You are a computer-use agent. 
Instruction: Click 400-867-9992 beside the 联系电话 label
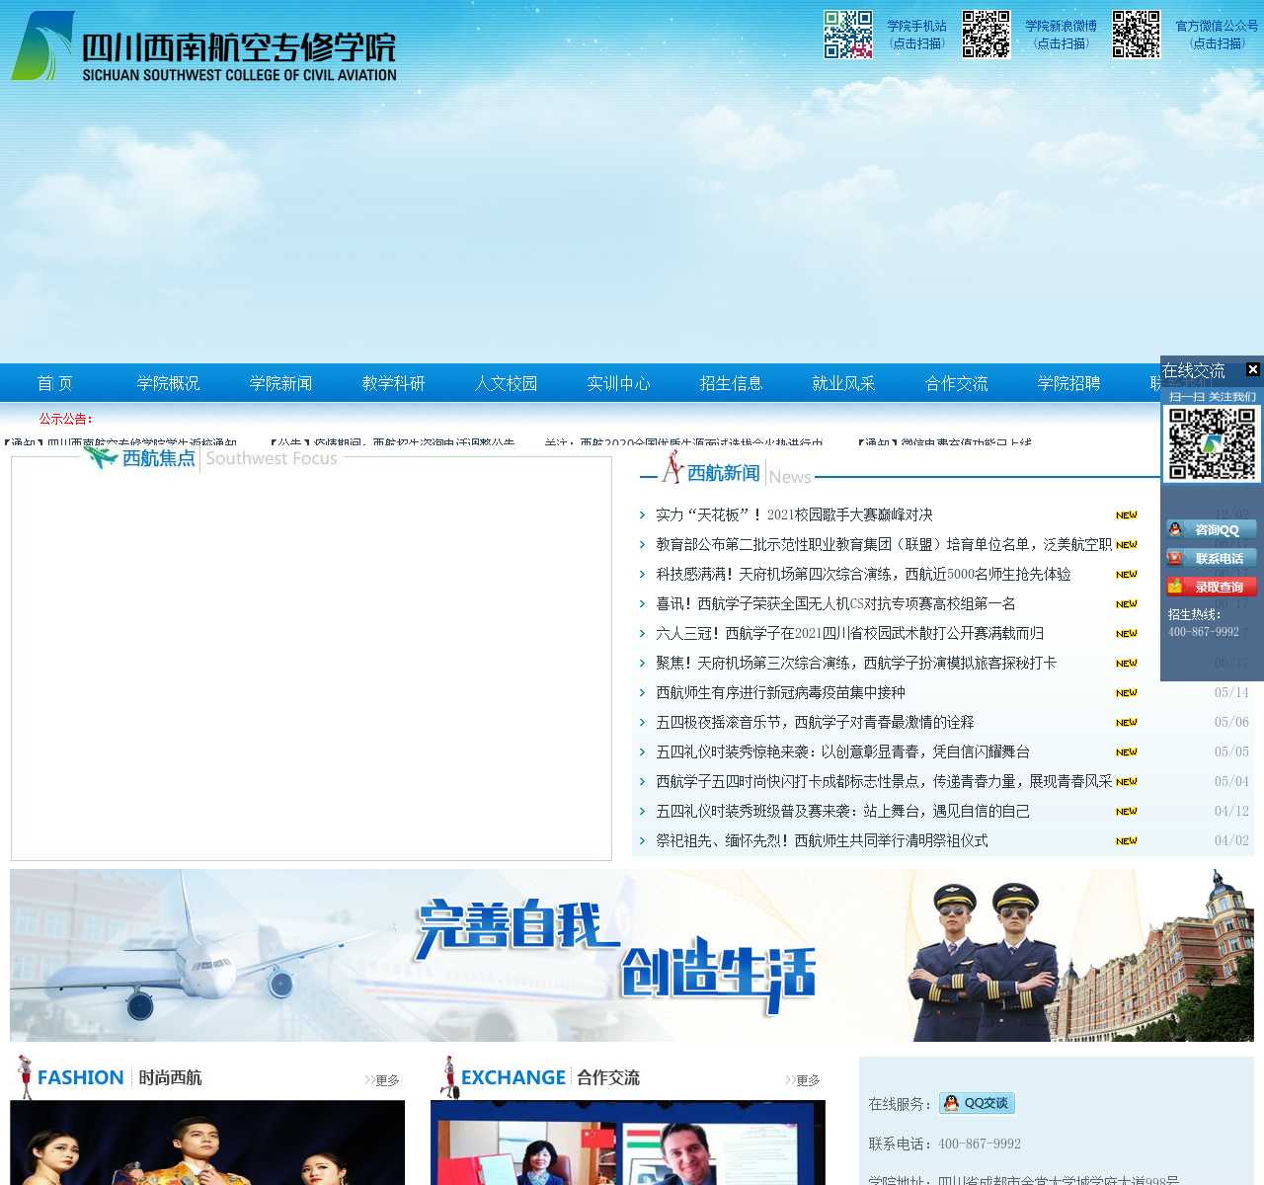pos(980,1144)
